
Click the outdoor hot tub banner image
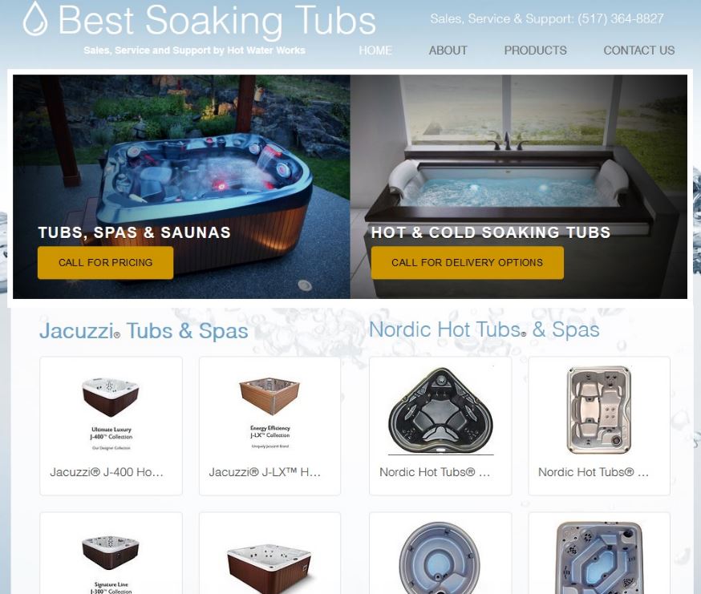click(x=181, y=187)
